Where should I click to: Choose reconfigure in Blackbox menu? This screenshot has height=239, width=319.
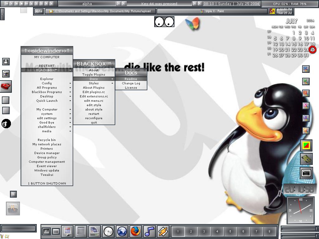(94, 118)
